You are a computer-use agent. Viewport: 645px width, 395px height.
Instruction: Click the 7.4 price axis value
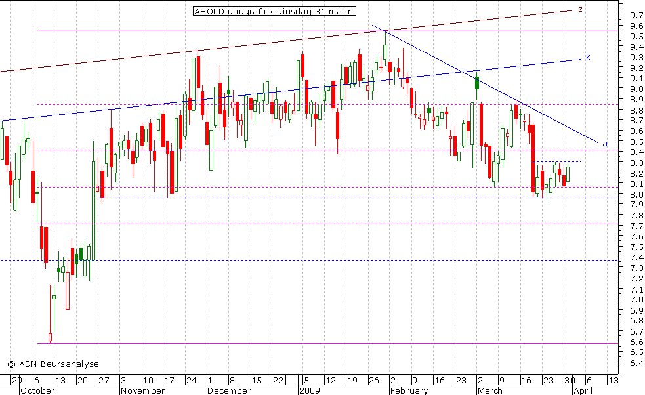tap(636, 258)
